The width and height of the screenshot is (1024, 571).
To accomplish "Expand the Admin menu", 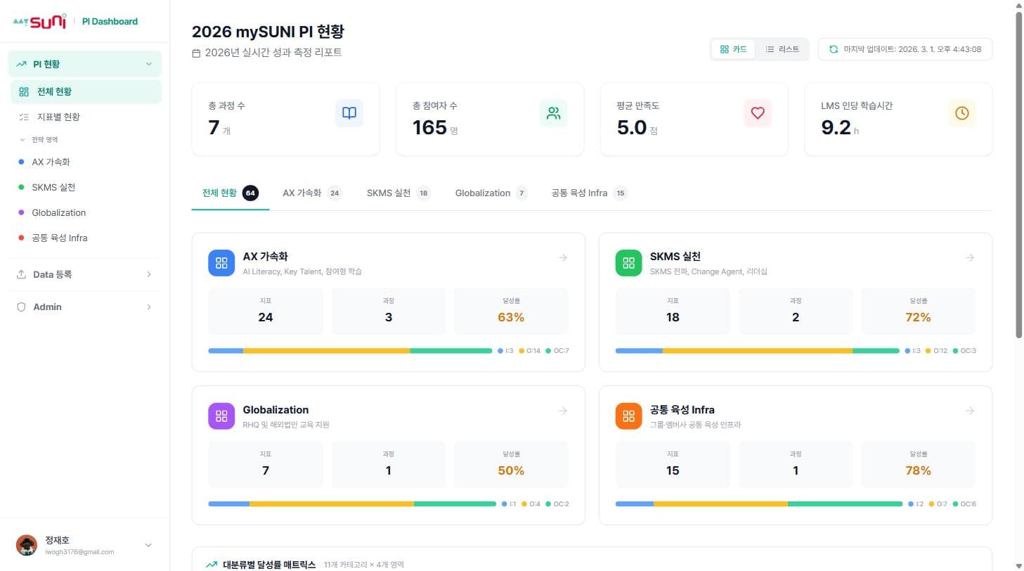I will coord(148,307).
